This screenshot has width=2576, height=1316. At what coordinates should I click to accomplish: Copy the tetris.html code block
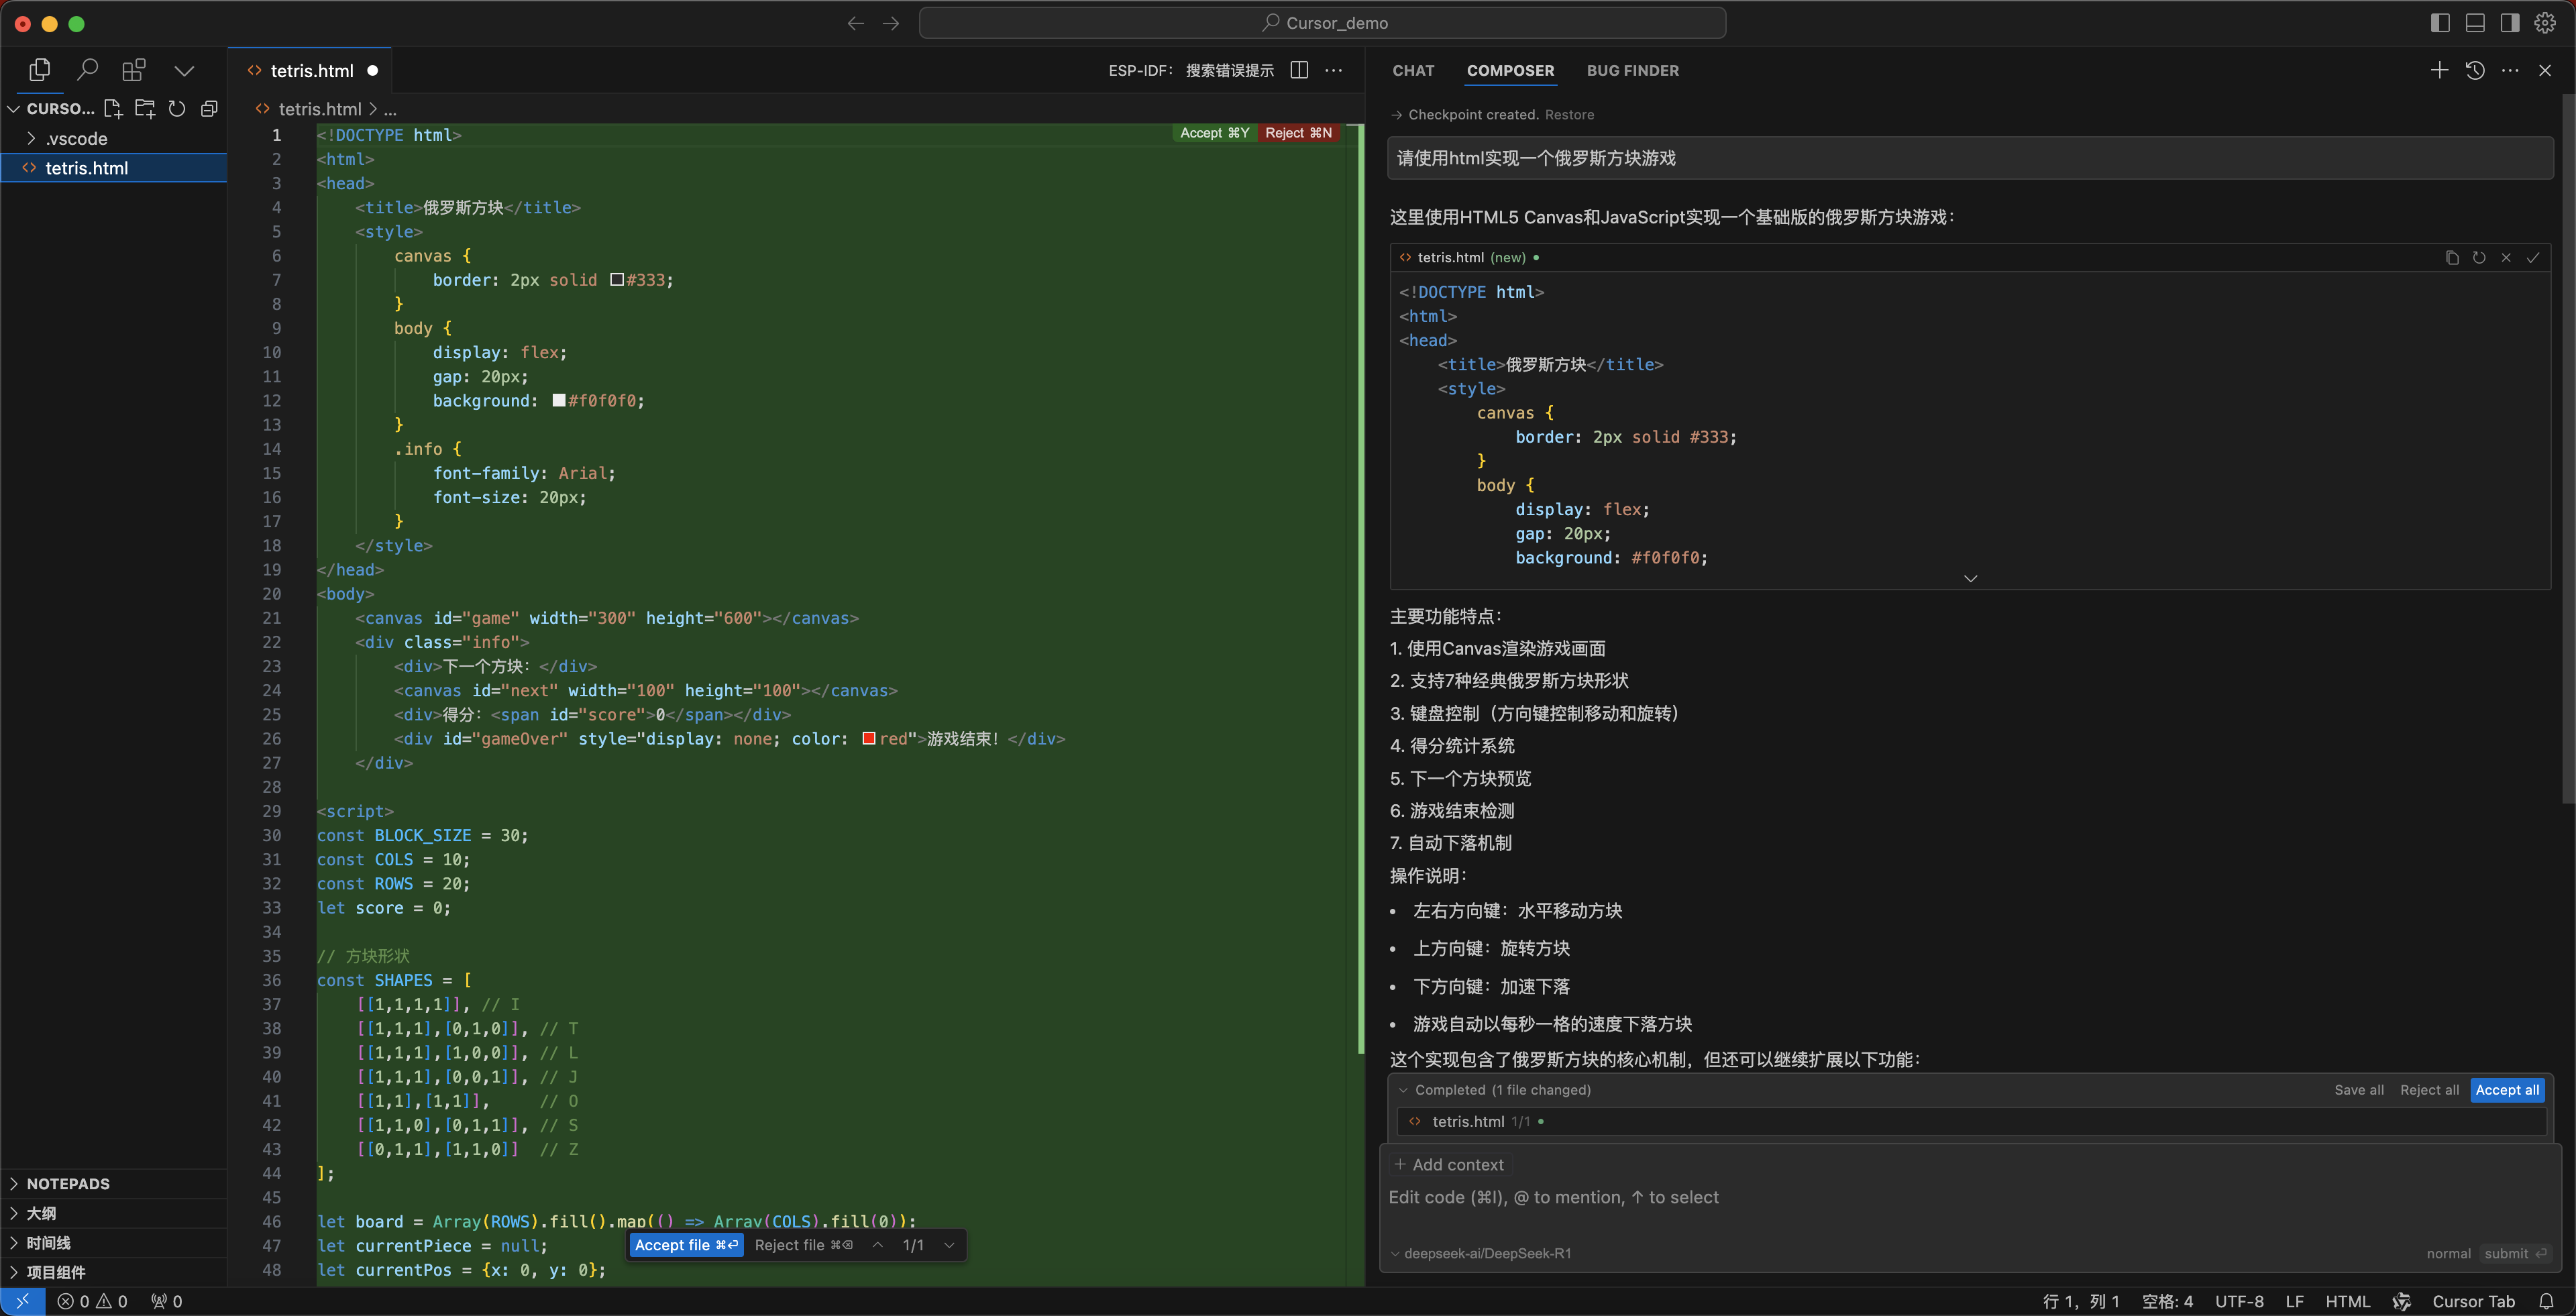coord(2452,257)
